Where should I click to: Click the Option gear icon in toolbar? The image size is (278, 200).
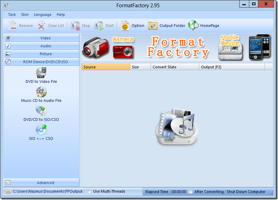pyautogui.click(x=125, y=26)
